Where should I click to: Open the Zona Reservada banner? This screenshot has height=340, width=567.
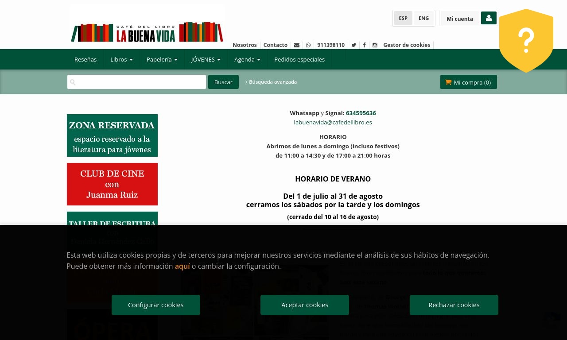[112, 135]
